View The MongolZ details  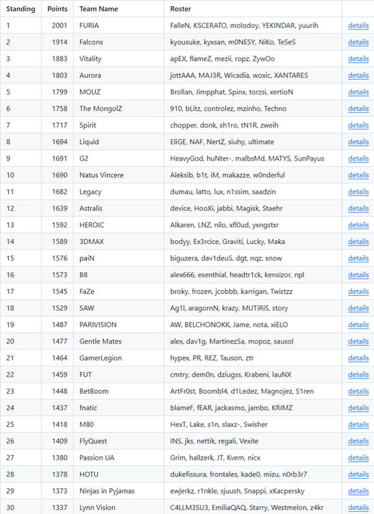coord(358,109)
